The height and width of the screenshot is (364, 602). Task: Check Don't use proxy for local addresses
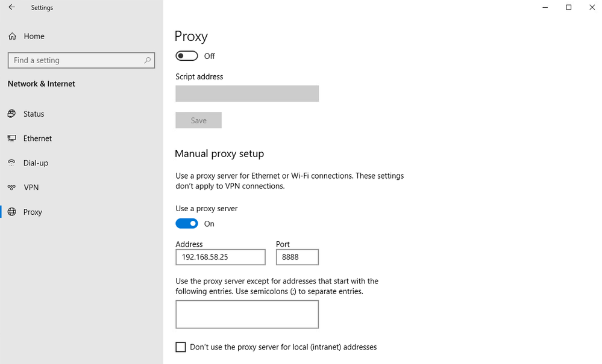(180, 347)
